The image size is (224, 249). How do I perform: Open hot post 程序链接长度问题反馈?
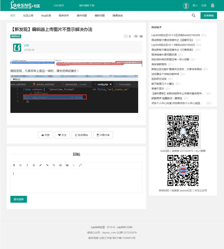click(x=164, y=55)
